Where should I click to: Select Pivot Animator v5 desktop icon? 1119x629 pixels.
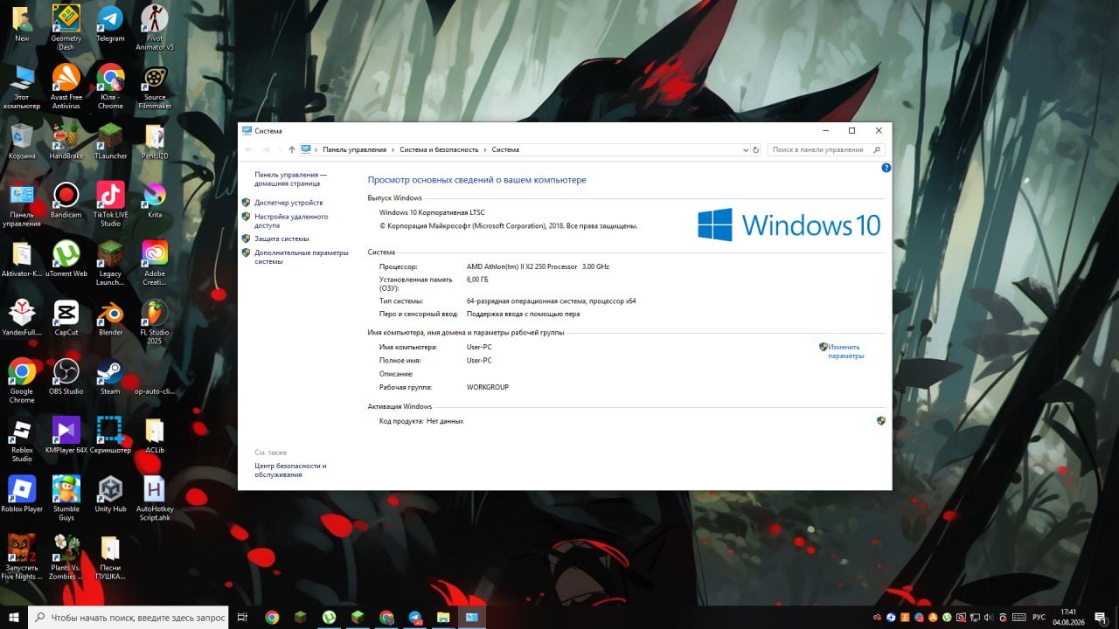pyautogui.click(x=155, y=26)
